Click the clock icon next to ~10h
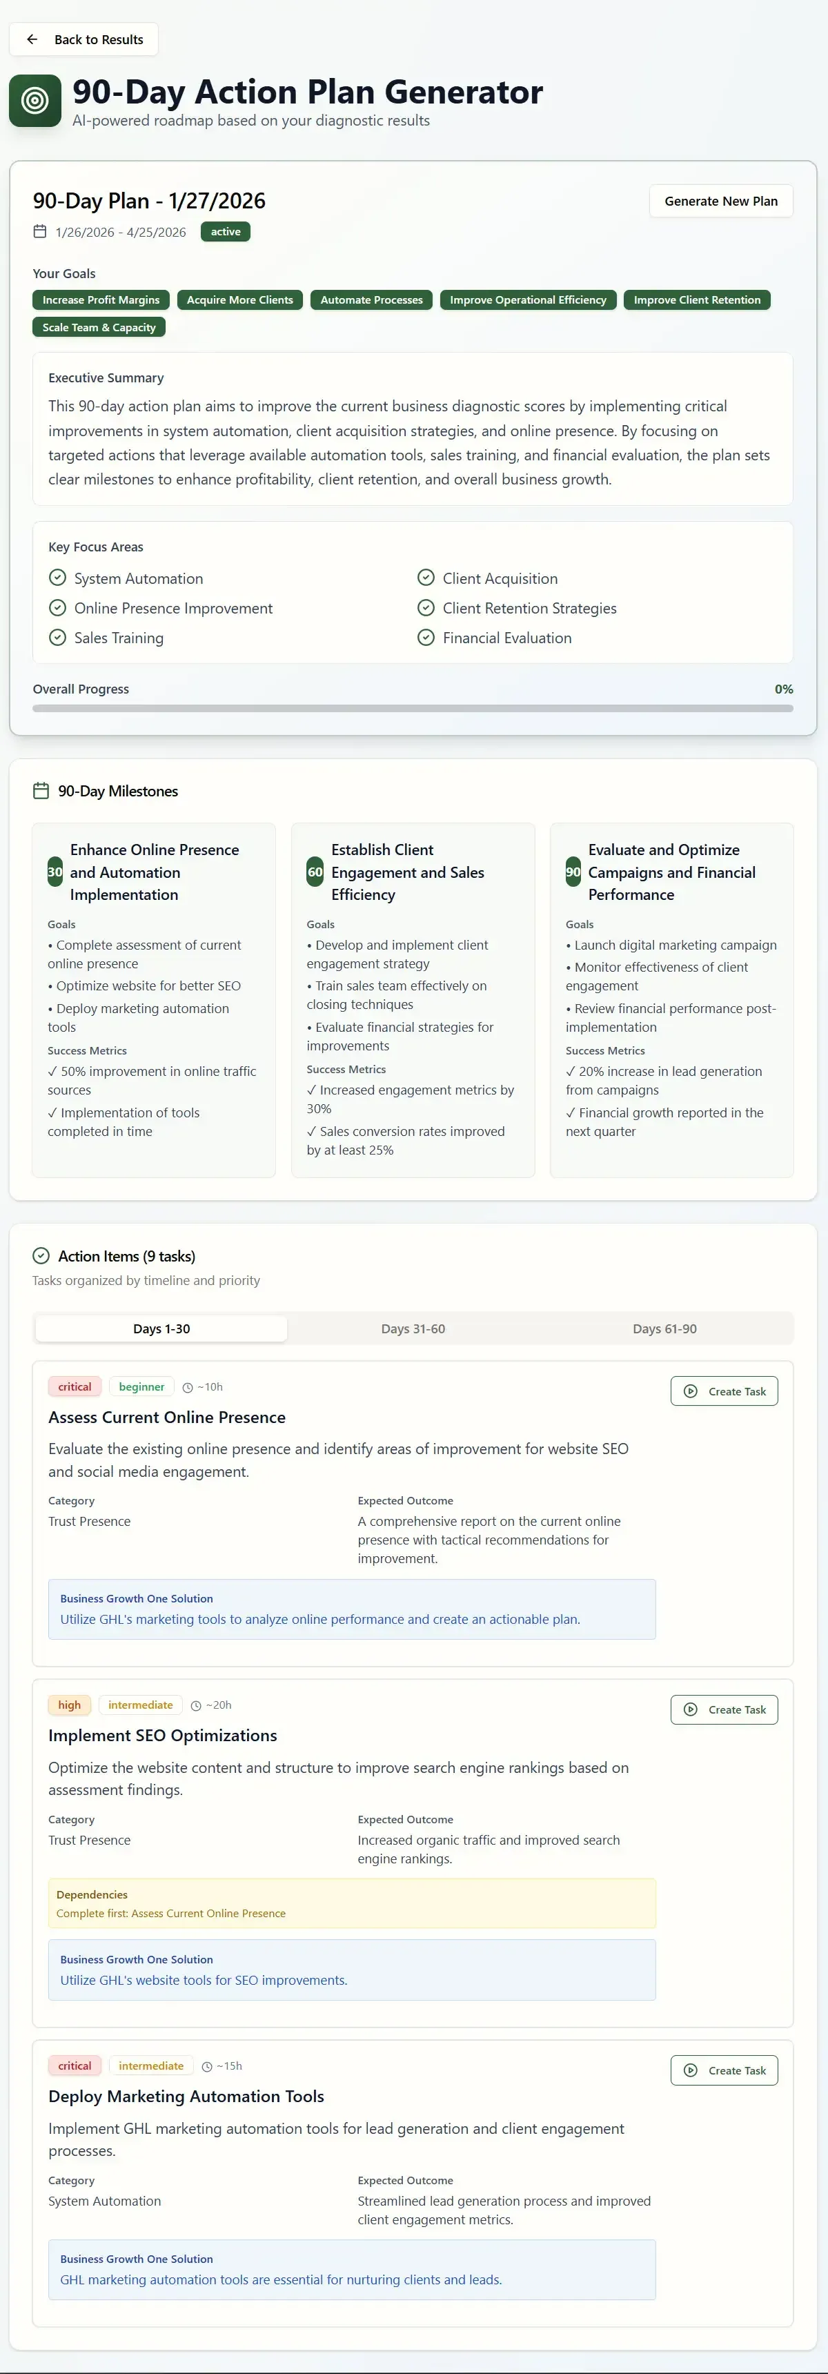The height and width of the screenshot is (2374, 828). 188,1387
